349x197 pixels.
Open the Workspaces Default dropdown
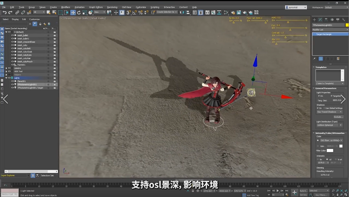[336, 8]
